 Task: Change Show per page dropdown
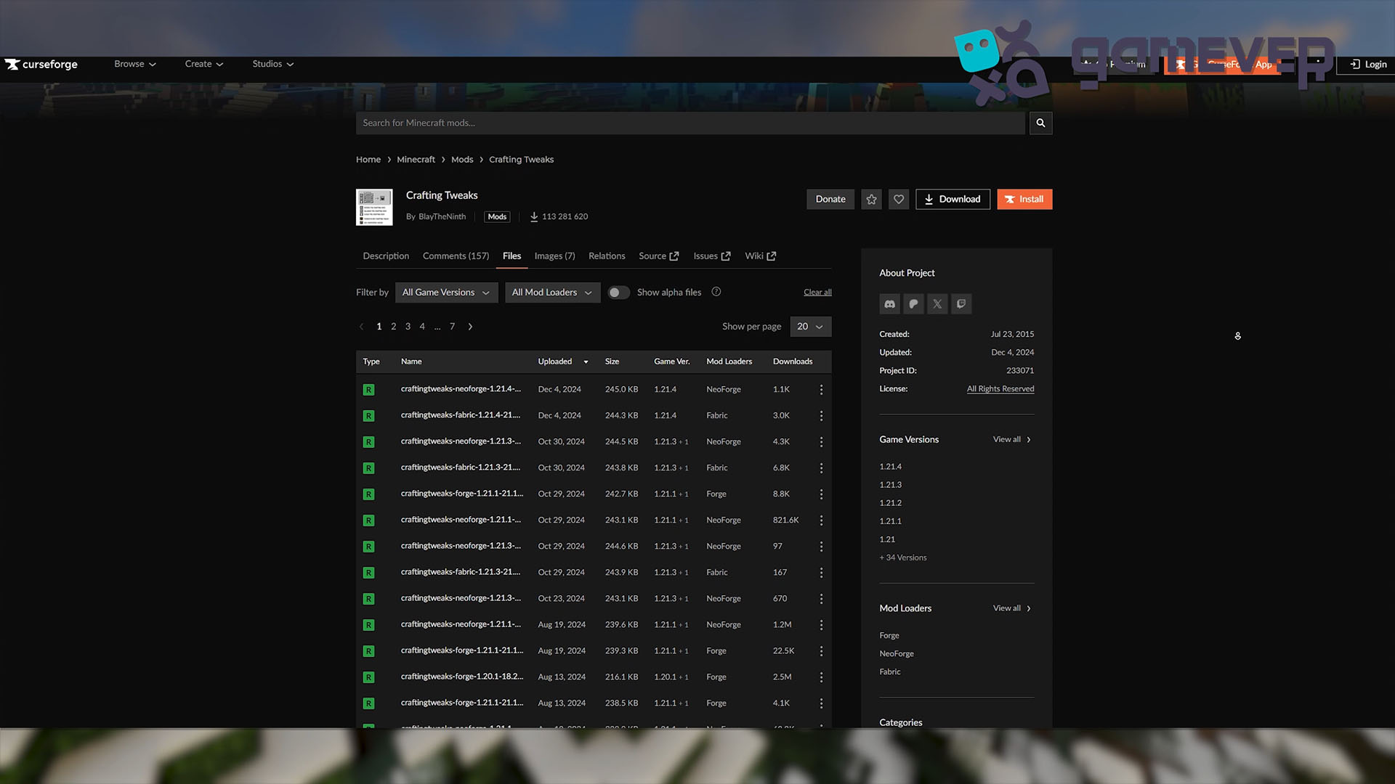810,327
